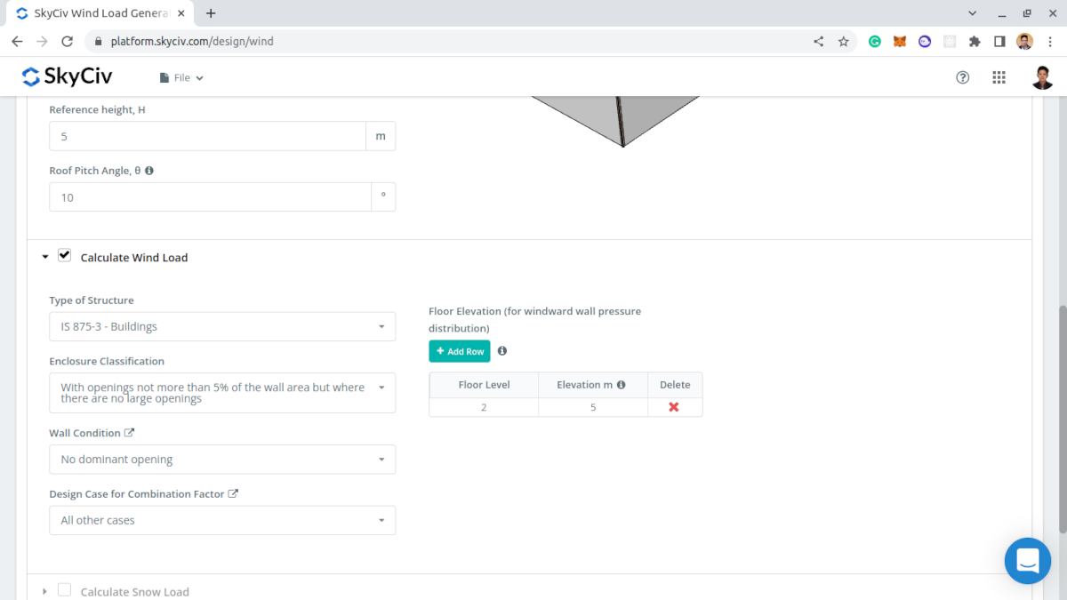Screen dimensions: 1067x600
Task: Open the Wall Condition dropdown
Action: coord(222,460)
